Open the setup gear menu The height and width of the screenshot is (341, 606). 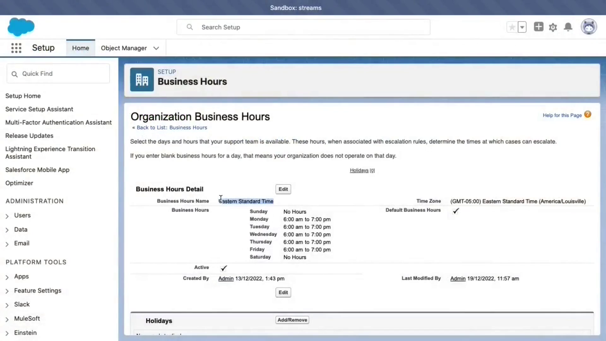click(x=553, y=27)
